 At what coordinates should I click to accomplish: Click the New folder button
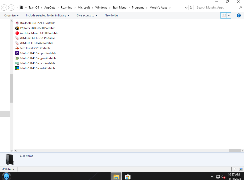[x=112, y=15]
